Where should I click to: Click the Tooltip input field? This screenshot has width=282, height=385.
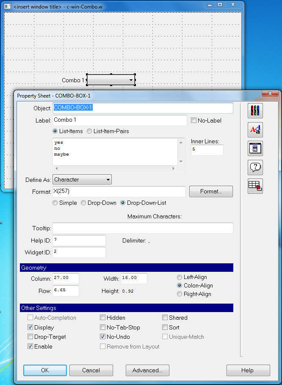pos(143,228)
